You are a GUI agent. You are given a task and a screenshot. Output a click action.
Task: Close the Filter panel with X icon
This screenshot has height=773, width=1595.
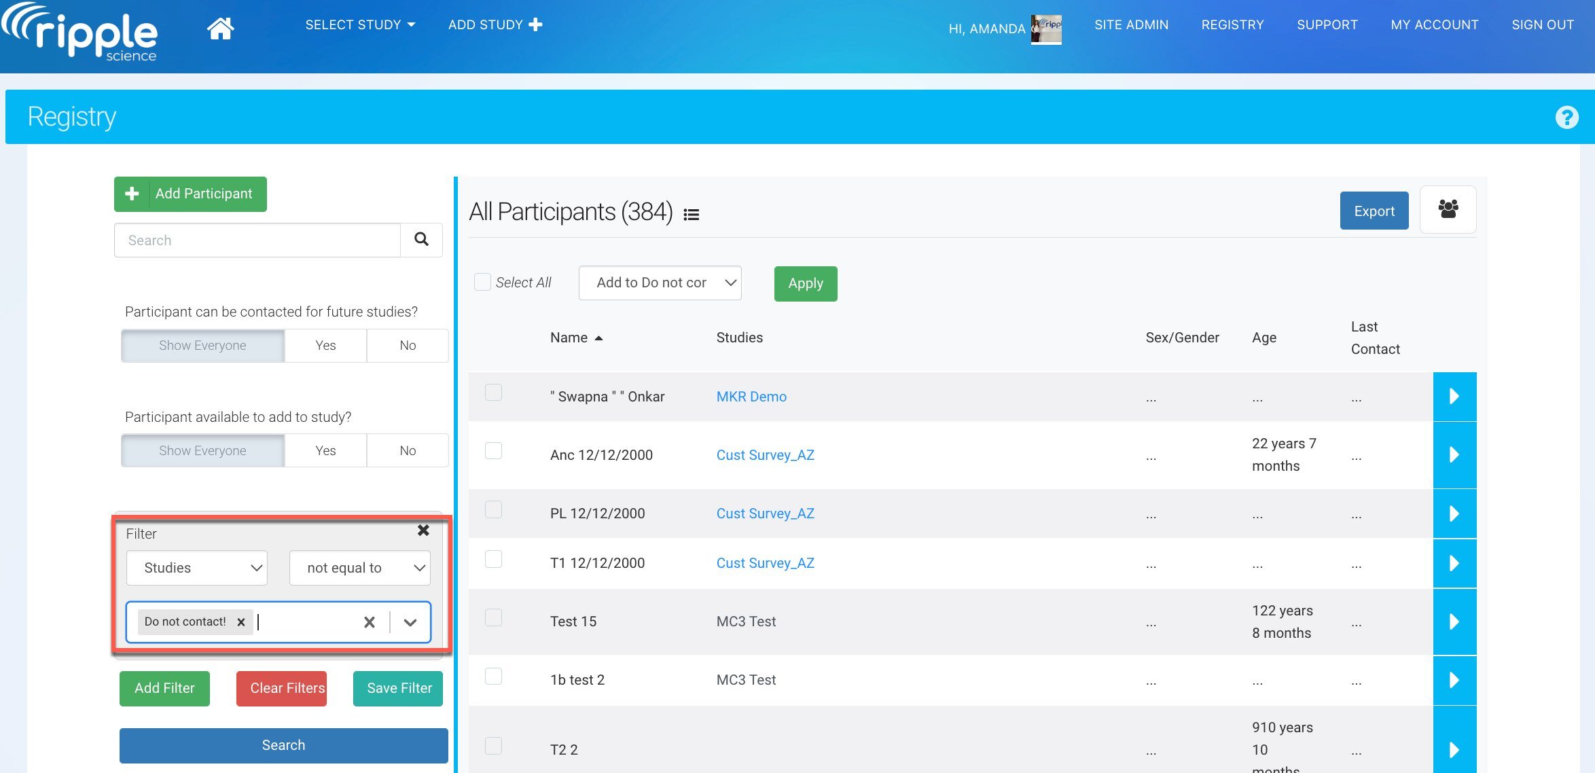coord(423,531)
